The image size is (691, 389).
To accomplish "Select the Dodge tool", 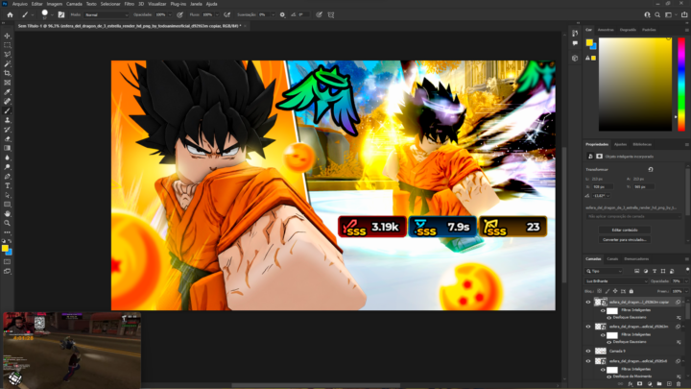I will click(7, 167).
